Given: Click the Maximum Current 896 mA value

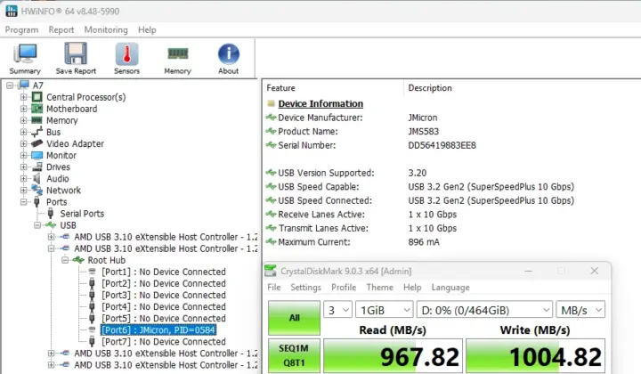Looking at the screenshot, I should click(x=424, y=242).
